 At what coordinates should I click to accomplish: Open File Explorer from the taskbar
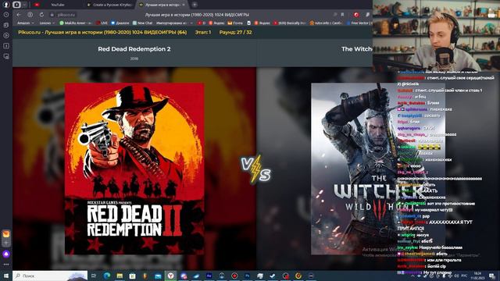pyautogui.click(x=120, y=276)
